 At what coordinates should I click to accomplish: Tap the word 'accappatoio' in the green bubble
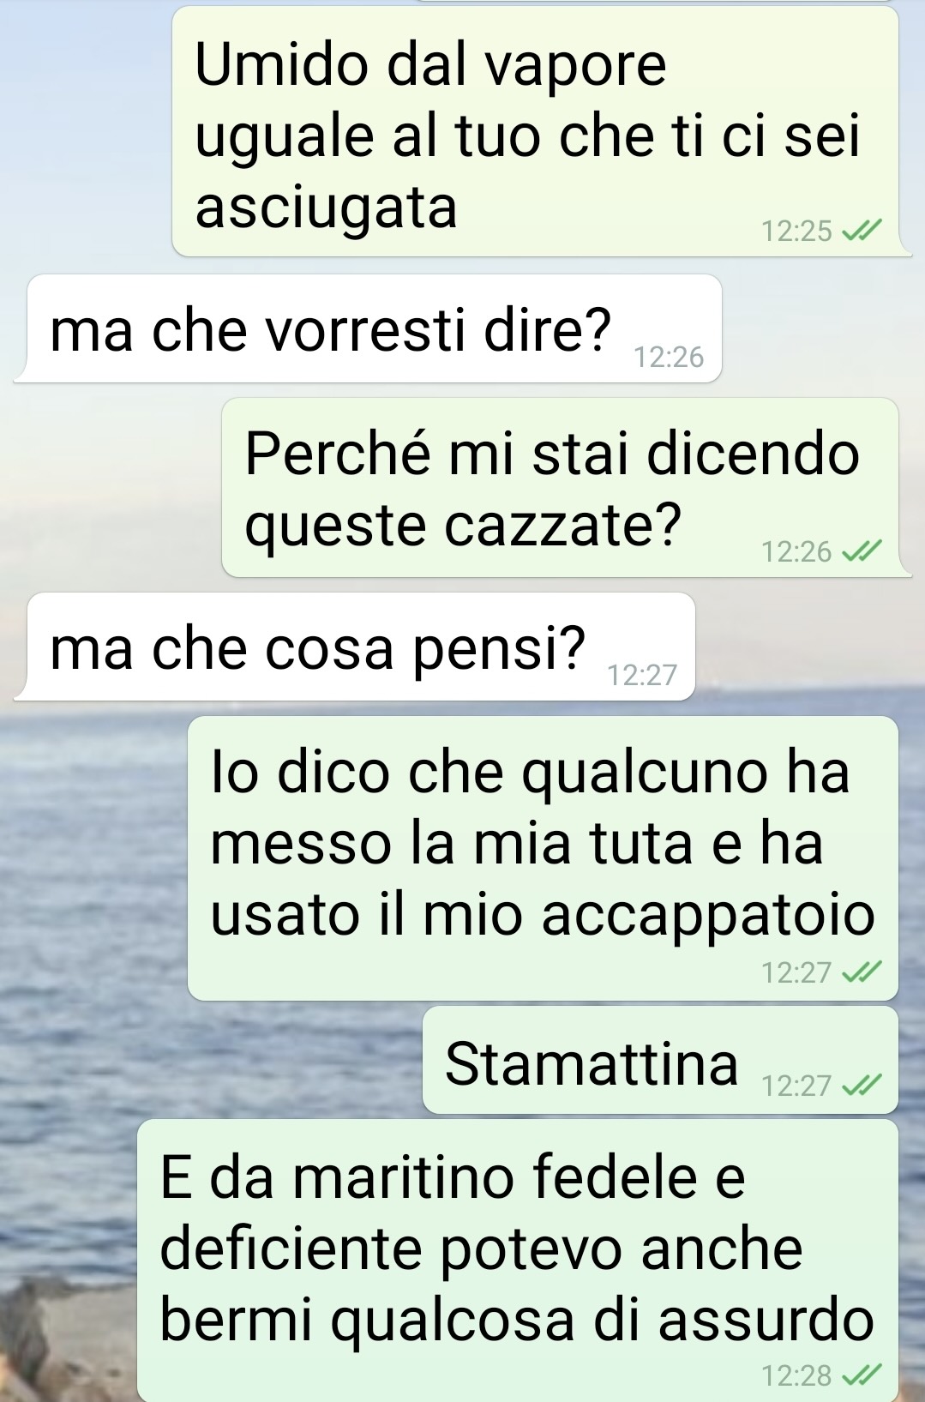pyautogui.click(x=708, y=914)
